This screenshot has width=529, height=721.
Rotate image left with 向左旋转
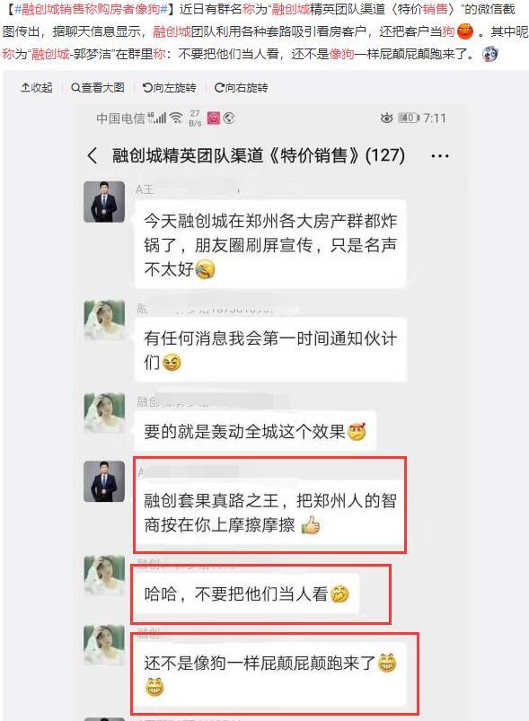tap(169, 87)
